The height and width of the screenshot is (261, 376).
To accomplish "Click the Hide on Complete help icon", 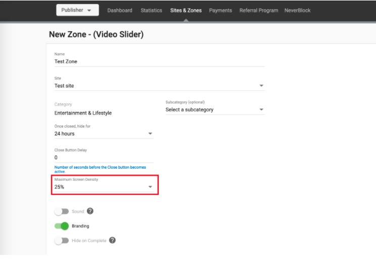I will pyautogui.click(x=112, y=240).
